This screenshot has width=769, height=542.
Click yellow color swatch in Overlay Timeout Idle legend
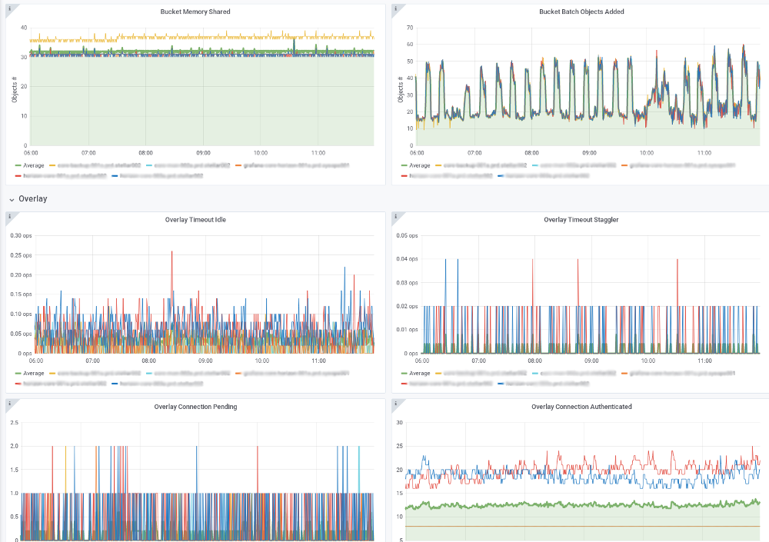pos(52,374)
